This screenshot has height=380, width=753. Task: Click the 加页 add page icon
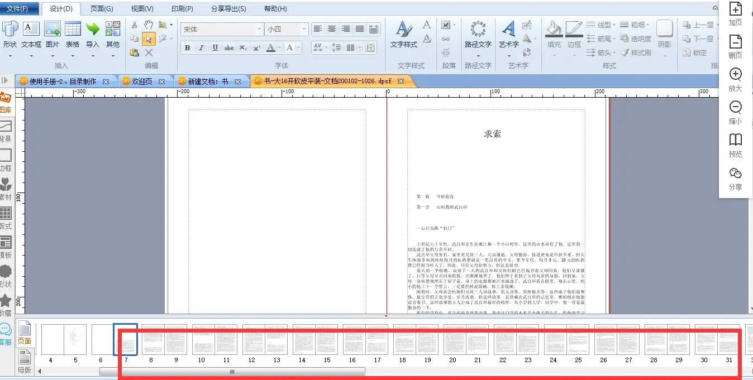point(736,9)
